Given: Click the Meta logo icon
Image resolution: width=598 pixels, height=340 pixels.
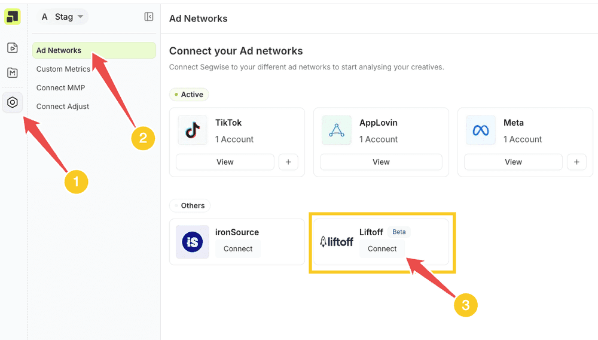Looking at the screenshot, I should pyautogui.click(x=481, y=130).
